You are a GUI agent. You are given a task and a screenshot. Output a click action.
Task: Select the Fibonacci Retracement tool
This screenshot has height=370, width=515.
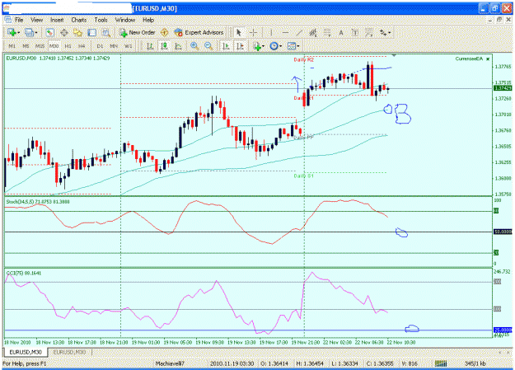tap(327, 32)
